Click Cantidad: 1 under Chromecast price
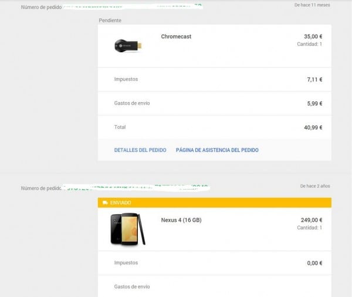This screenshot has height=297, width=352. click(309, 44)
